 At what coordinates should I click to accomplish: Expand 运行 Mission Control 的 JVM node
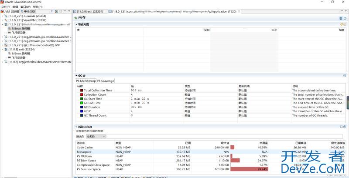pos(3,45)
